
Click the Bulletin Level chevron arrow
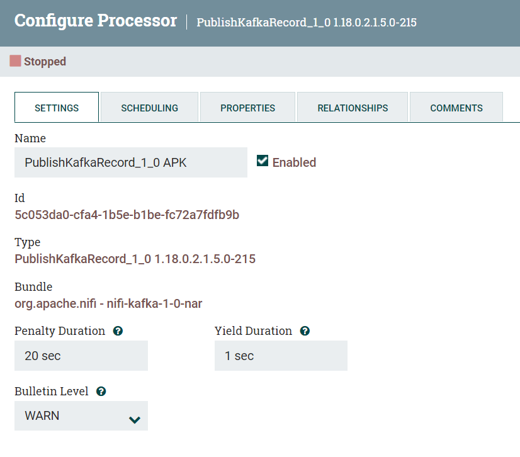click(134, 415)
